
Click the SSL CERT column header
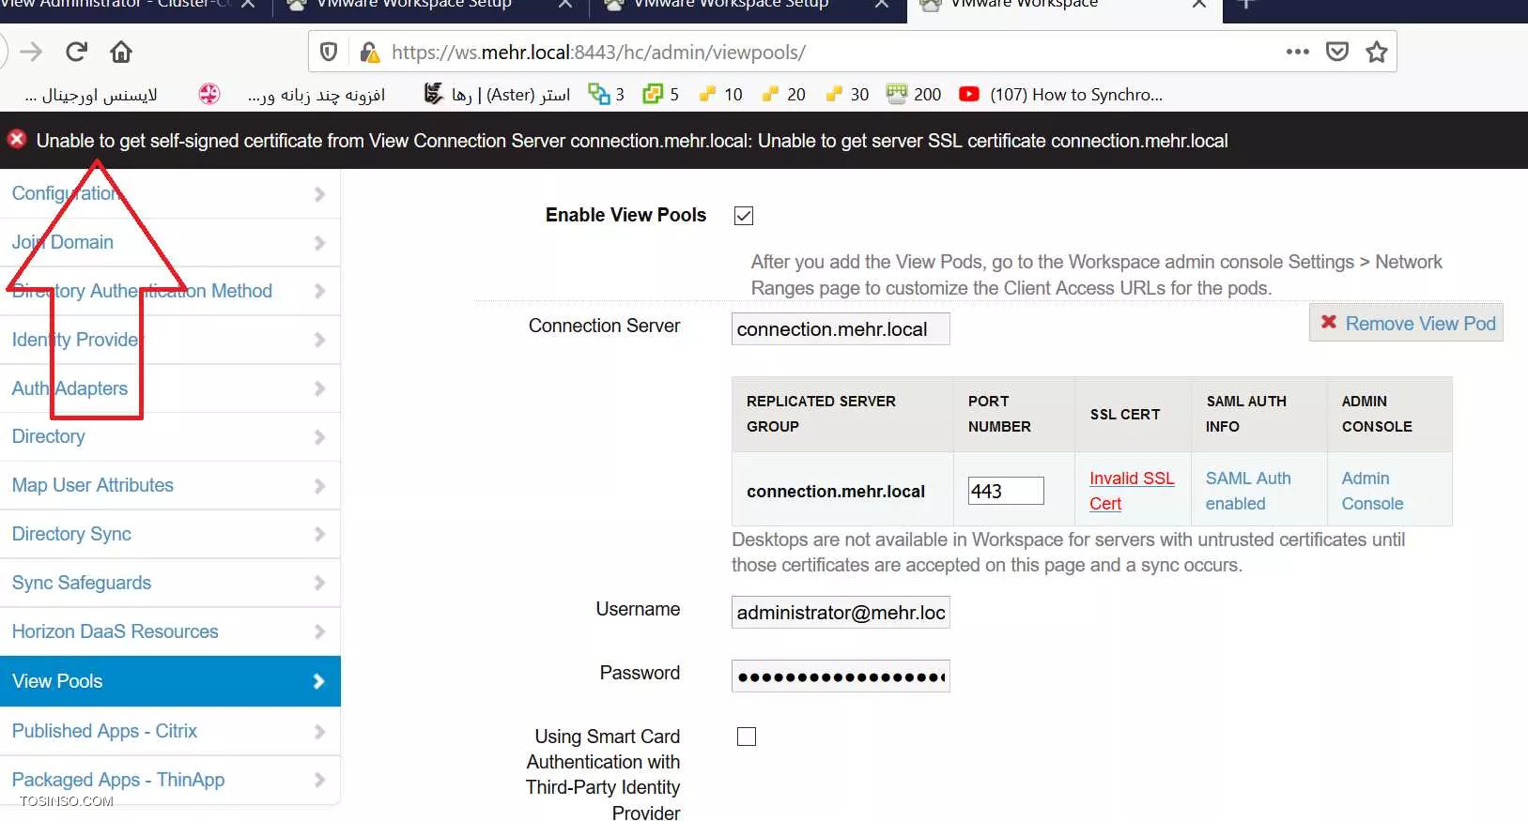(1134, 414)
